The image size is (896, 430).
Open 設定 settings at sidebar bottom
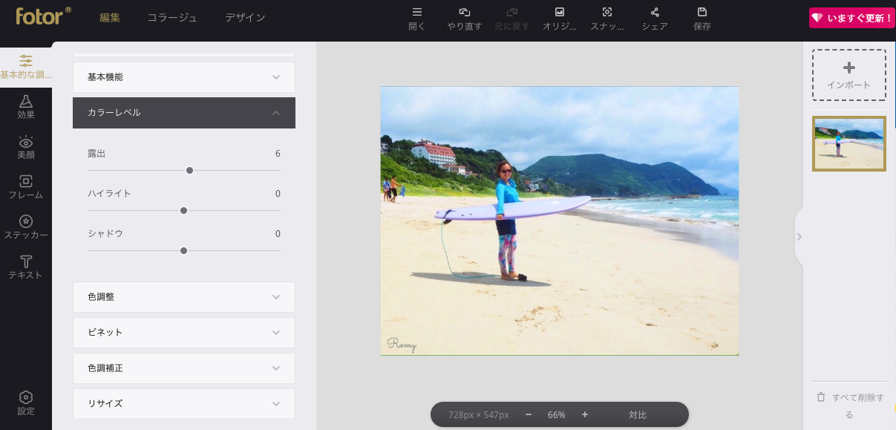pyautogui.click(x=26, y=403)
